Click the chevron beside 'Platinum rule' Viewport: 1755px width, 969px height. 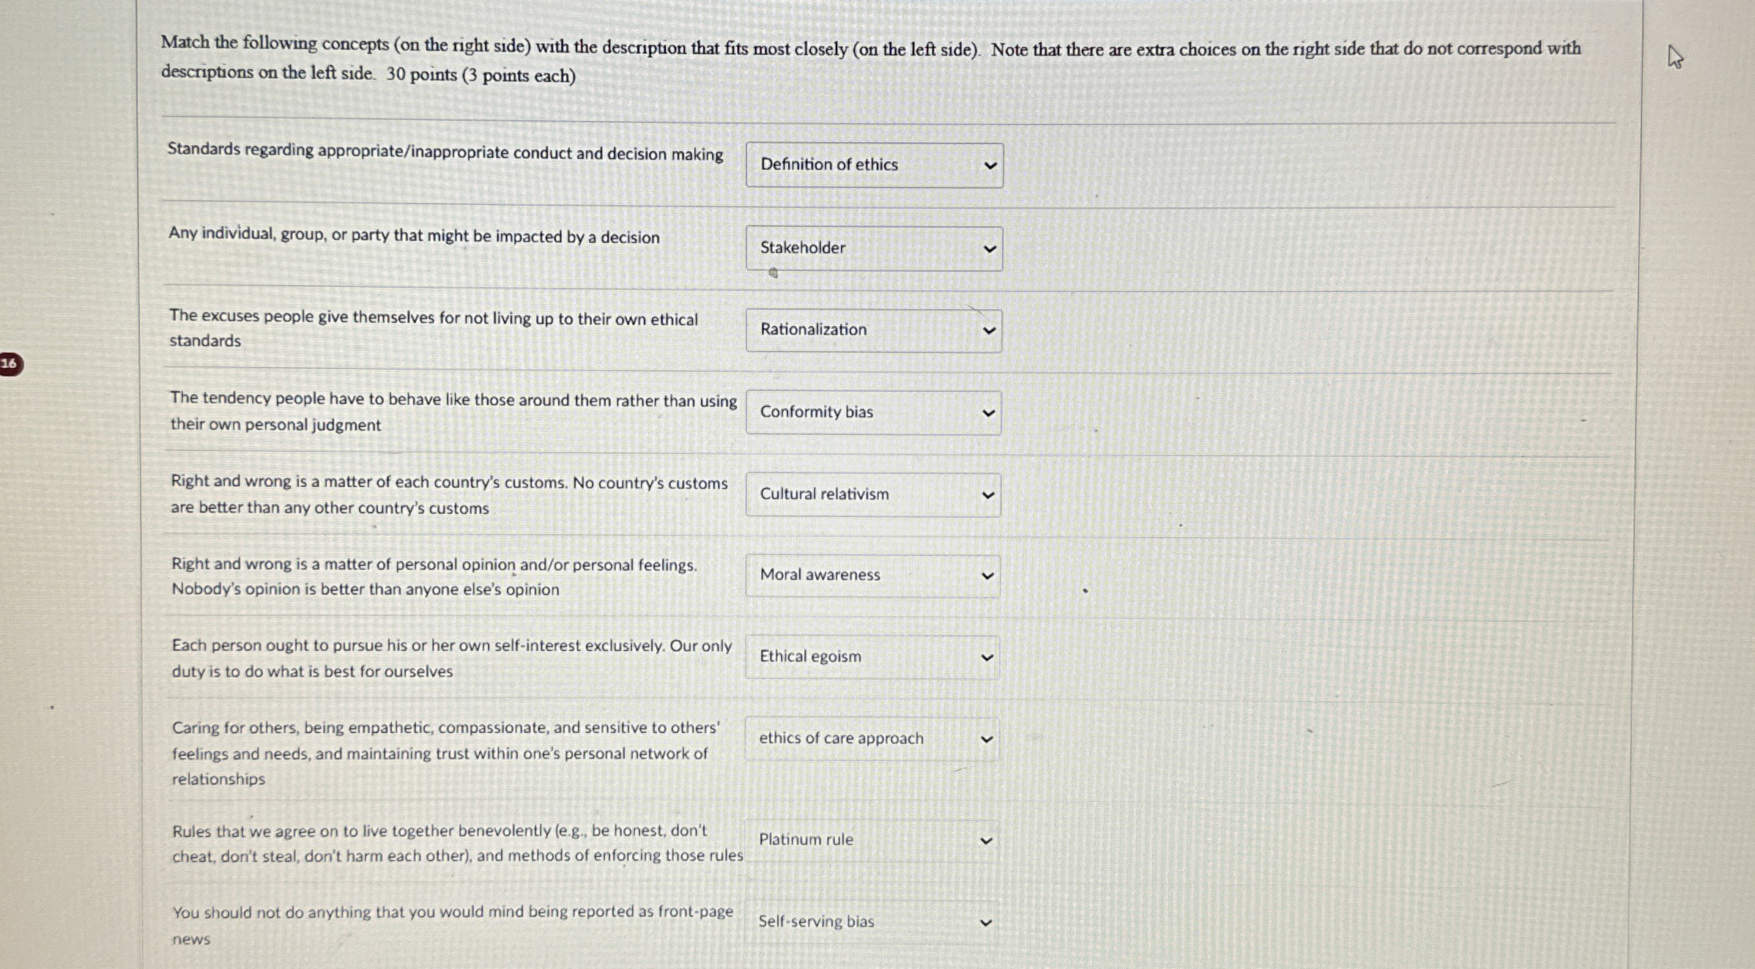coord(985,839)
